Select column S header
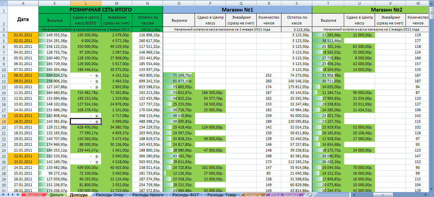The width and height of the screenshot is (434, 197). pyautogui.click(x=297, y=3)
